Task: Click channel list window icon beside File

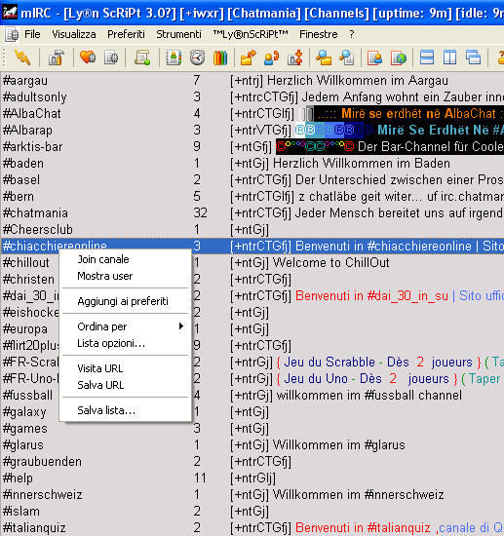Action: pos(12,34)
